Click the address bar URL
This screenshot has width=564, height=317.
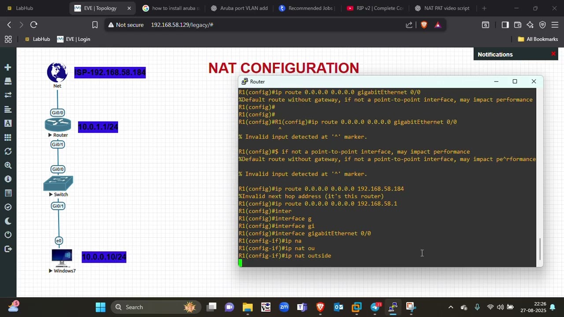182,25
